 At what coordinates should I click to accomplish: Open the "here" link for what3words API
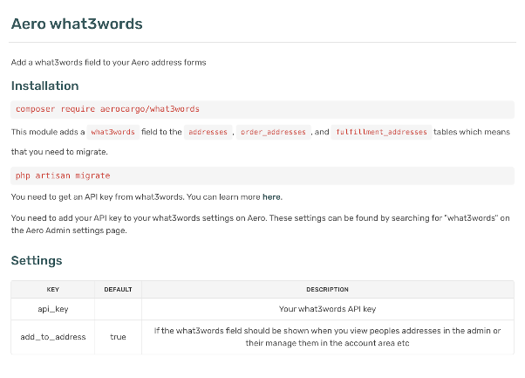pos(271,197)
